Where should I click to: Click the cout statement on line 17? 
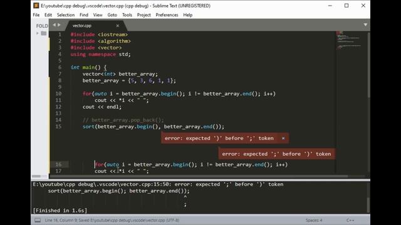(x=122, y=171)
